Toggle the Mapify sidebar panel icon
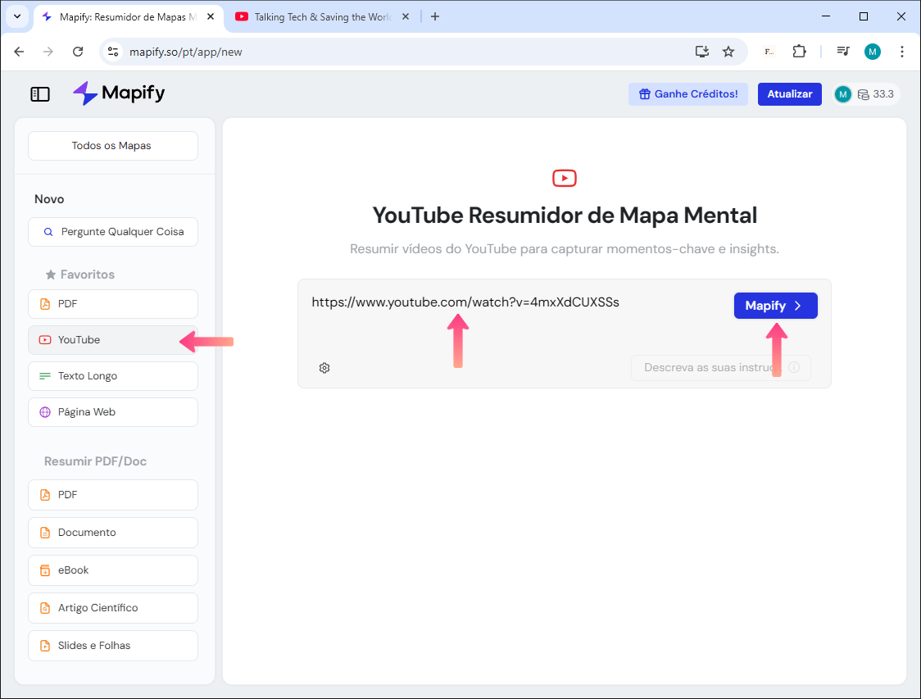 (40, 94)
